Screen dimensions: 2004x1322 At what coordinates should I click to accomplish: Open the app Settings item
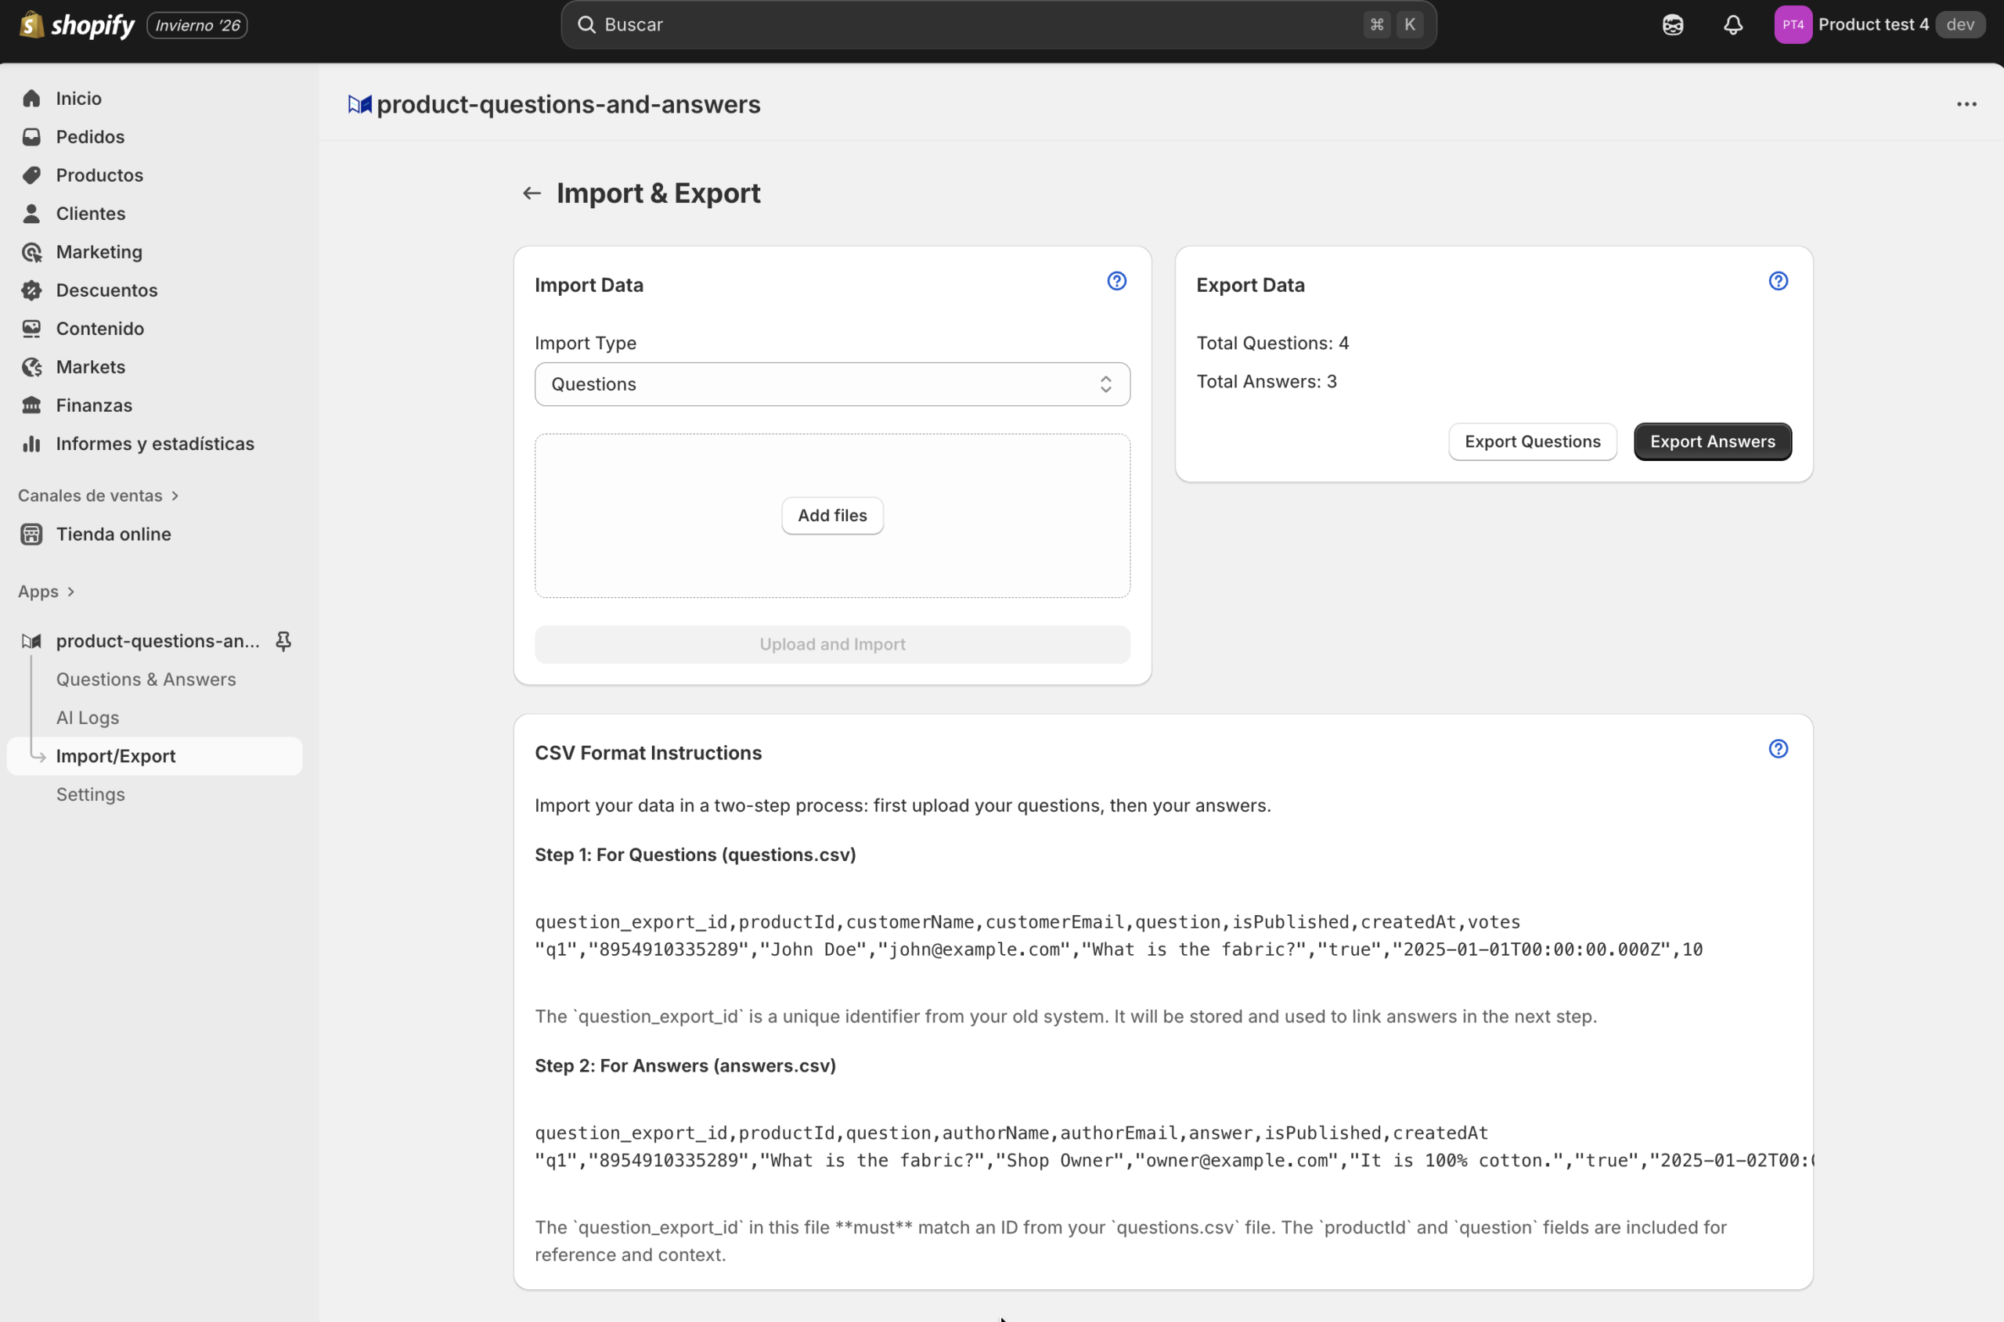(x=90, y=794)
